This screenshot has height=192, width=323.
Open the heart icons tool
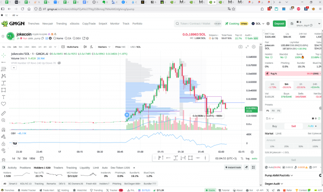3,104
